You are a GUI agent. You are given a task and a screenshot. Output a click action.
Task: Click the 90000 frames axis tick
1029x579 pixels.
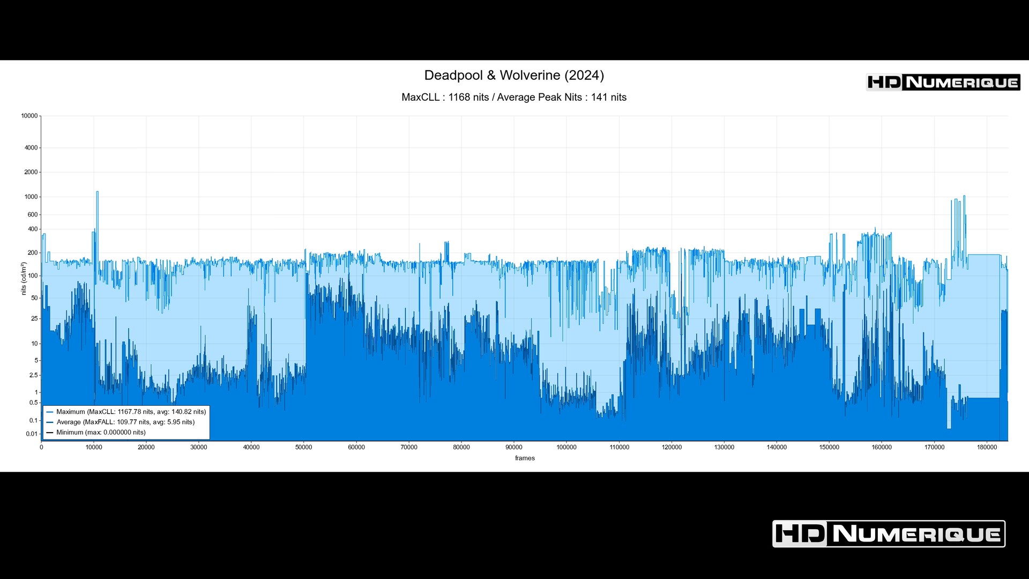[x=514, y=447]
